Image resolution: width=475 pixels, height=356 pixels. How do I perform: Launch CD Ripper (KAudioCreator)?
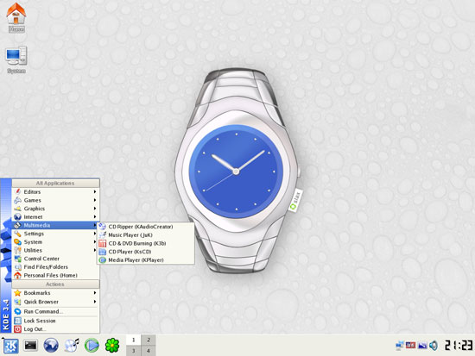pyautogui.click(x=146, y=227)
